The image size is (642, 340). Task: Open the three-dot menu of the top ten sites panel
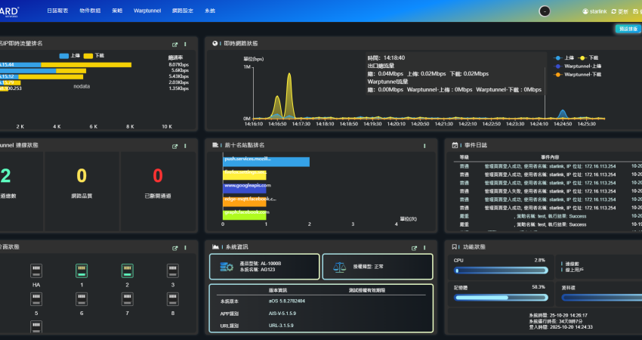click(x=424, y=146)
